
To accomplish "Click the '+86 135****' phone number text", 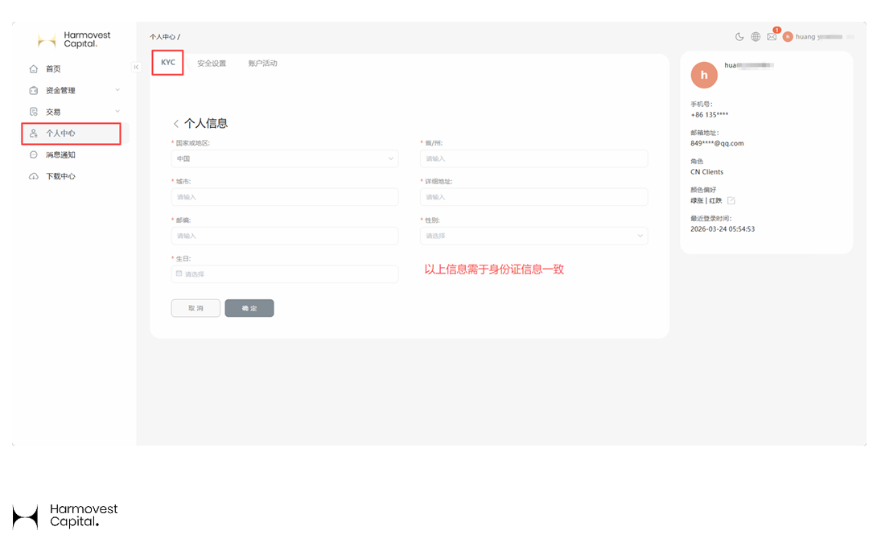I will 710,115.
